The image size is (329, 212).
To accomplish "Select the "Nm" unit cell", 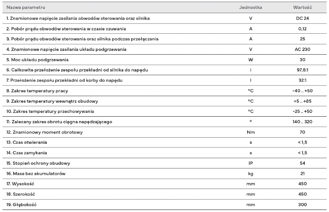I will point(250,132).
